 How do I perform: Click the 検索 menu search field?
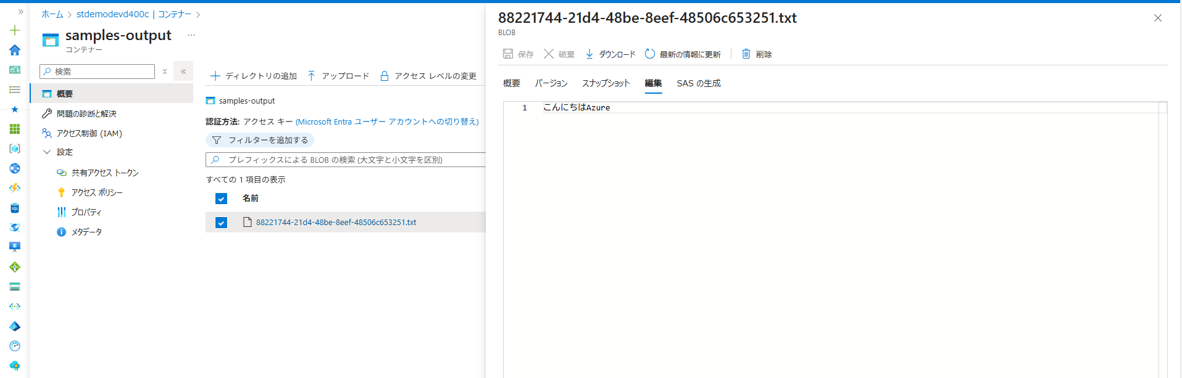pos(98,72)
